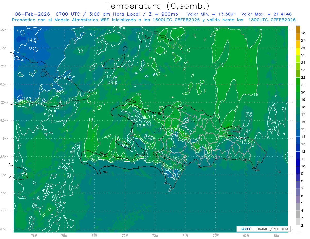310x239 pixels.
Task: Click the '6.5N' latitude axis label
Action: (4, 229)
